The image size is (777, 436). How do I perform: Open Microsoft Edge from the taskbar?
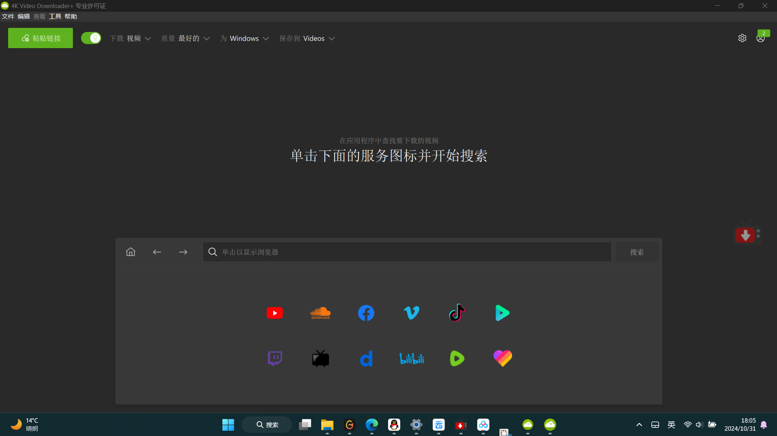coord(372,425)
